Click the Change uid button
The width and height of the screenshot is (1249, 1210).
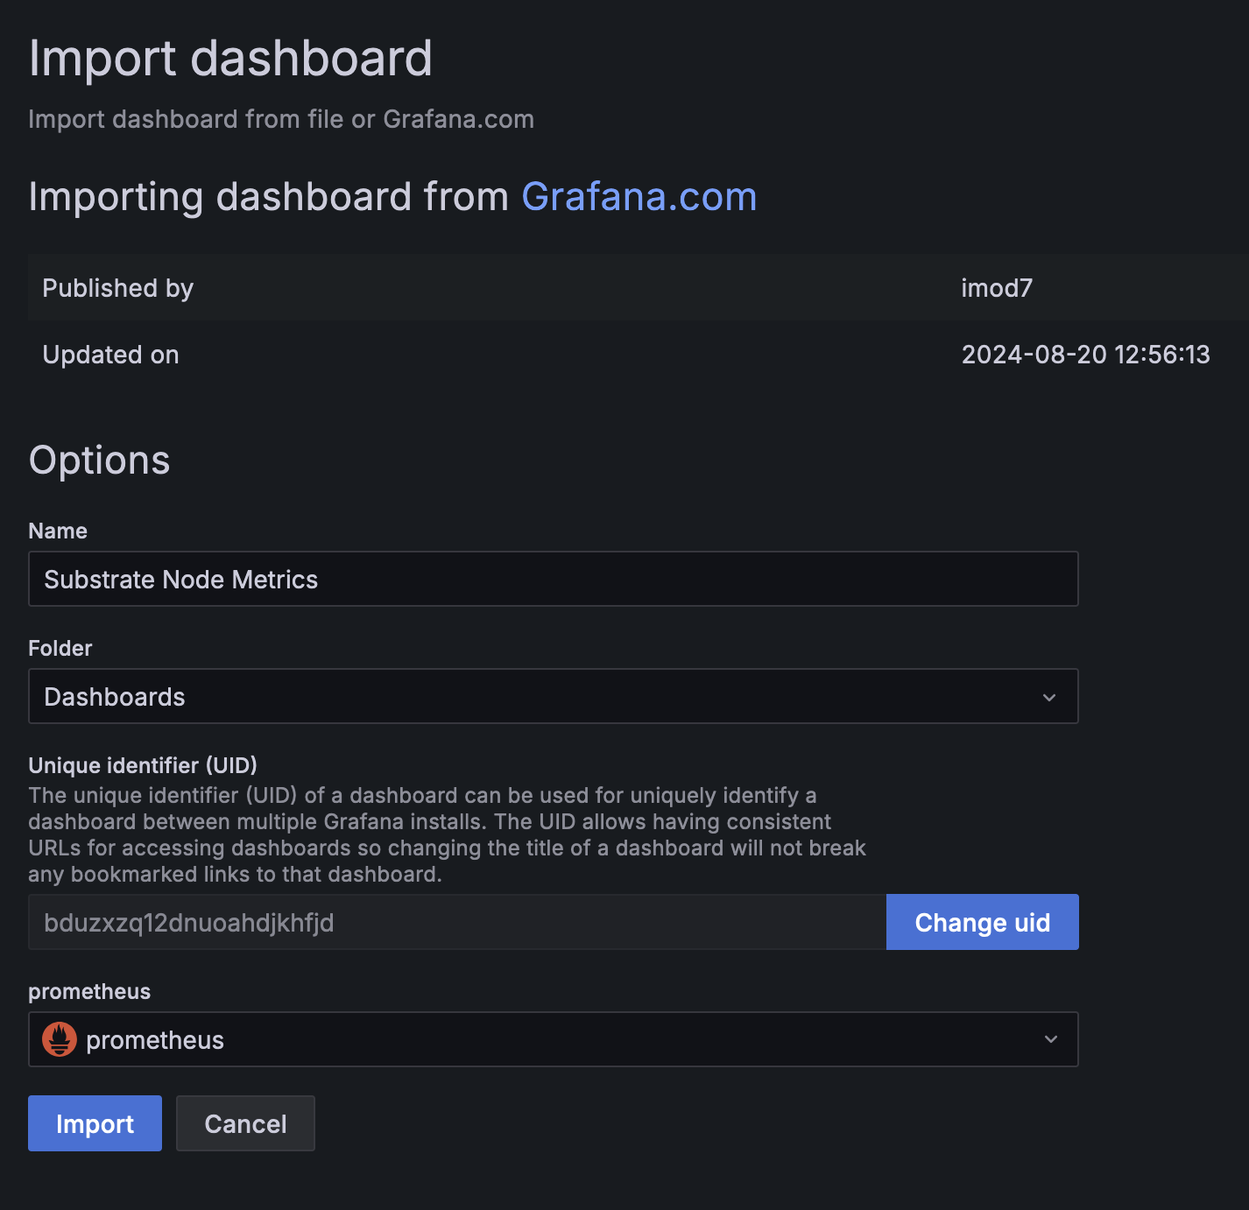pos(982,922)
